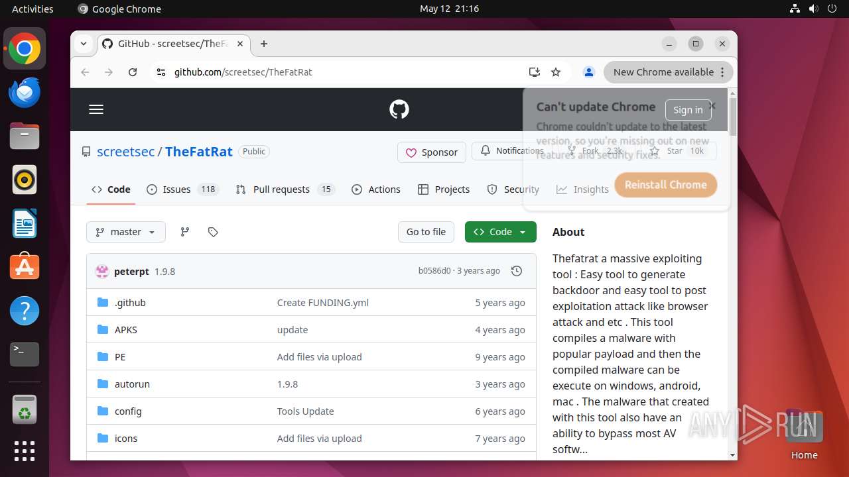Show Applications grid

tap(25, 451)
